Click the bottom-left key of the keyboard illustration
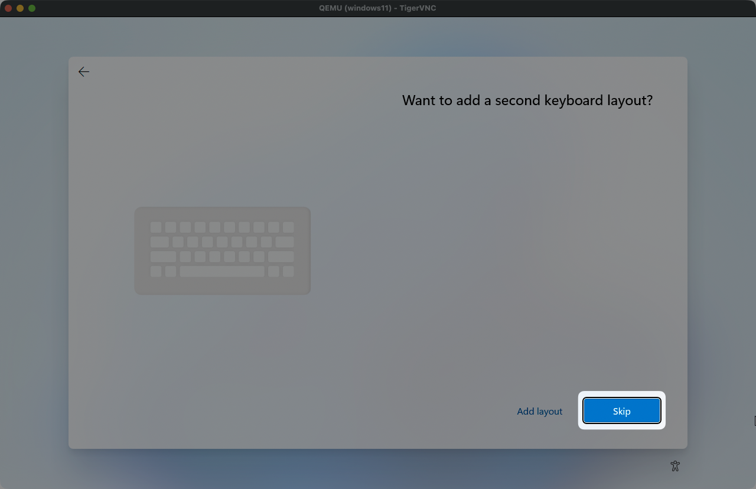The width and height of the screenshot is (756, 489). [156, 272]
